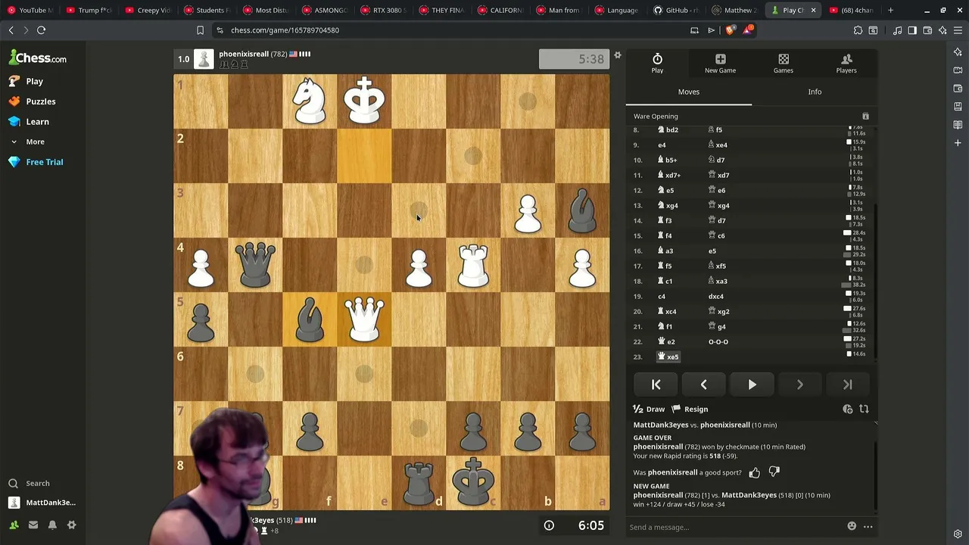Open the Leo AI sparkle icon in toolbar
969x545 pixels.
click(x=943, y=30)
